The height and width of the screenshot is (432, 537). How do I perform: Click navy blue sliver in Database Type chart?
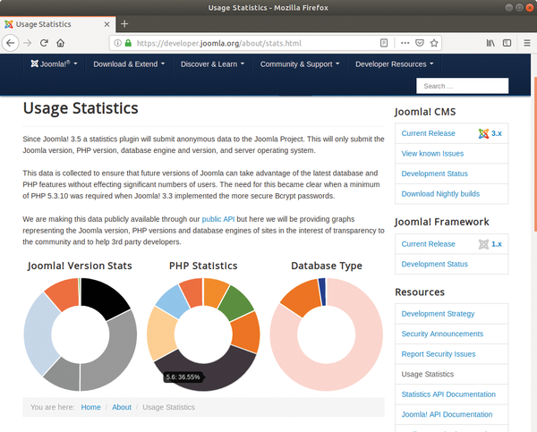pos(322,292)
